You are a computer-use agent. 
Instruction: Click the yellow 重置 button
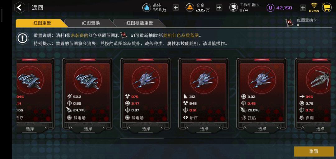click(x=314, y=151)
